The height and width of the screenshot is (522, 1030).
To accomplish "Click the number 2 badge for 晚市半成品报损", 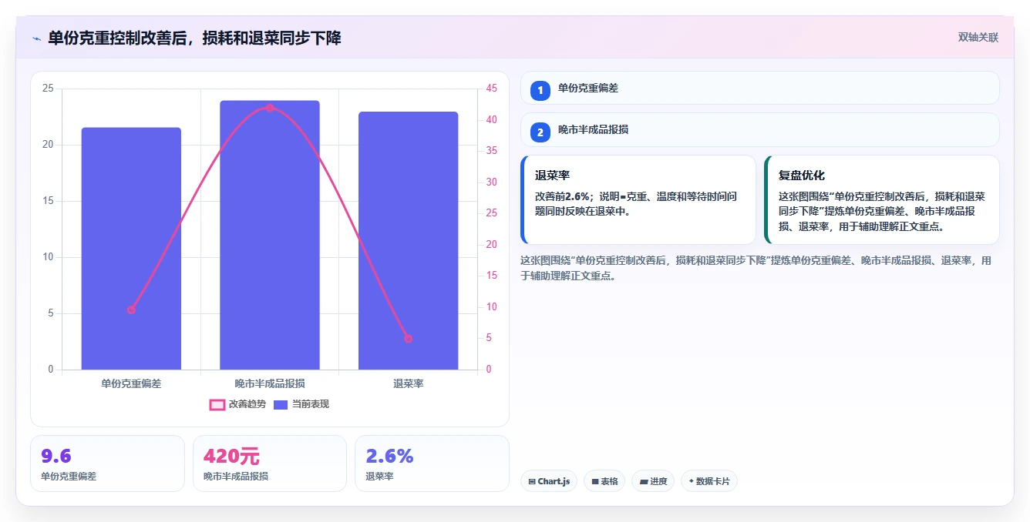I will click(x=540, y=132).
